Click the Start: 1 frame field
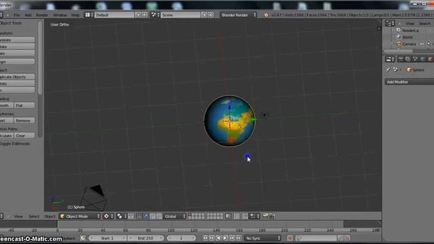This screenshot has height=244, width=434. pos(107,238)
